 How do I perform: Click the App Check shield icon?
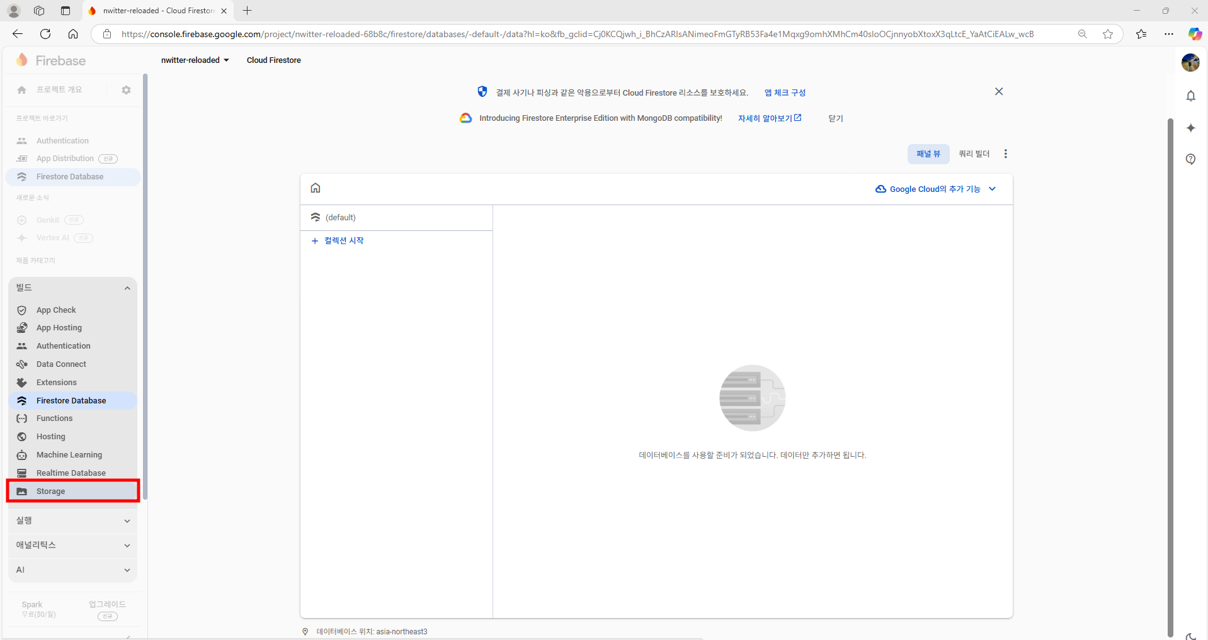pyautogui.click(x=22, y=310)
